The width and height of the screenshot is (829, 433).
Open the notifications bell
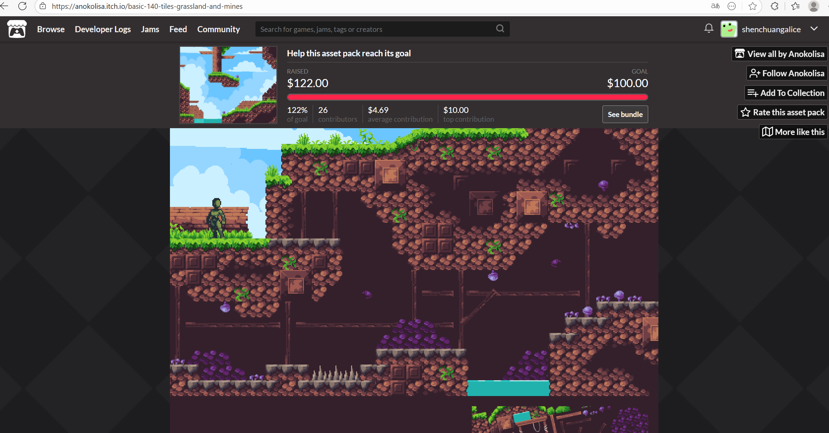[709, 29]
